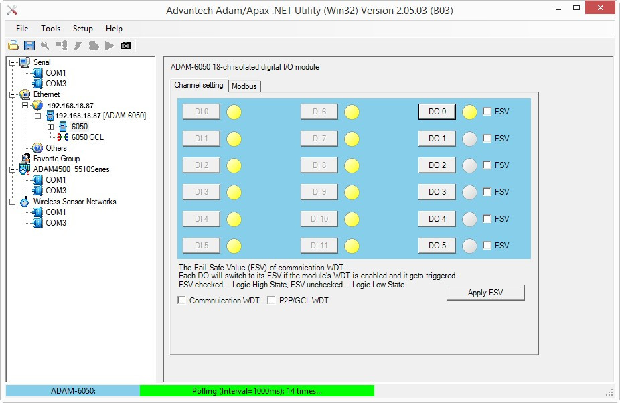Click the yellow status light beside DI 0

tap(234, 112)
